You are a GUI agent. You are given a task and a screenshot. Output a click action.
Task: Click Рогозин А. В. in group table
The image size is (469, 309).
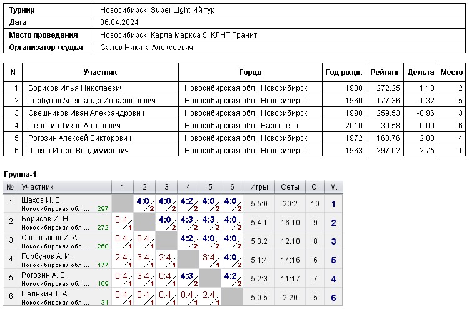coord(43,275)
